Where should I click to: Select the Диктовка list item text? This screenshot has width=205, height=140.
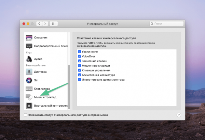click(x=40, y=72)
